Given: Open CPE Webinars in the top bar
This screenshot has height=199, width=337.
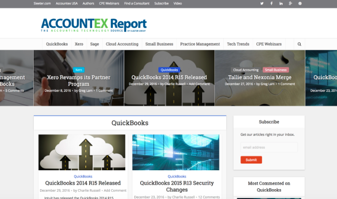Looking at the screenshot, I should pos(109,3).
